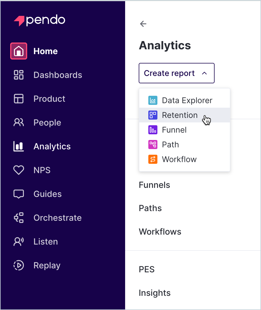This screenshot has width=261, height=310.
Task: Choose Data Explorer from report menu
Action: (x=185, y=100)
